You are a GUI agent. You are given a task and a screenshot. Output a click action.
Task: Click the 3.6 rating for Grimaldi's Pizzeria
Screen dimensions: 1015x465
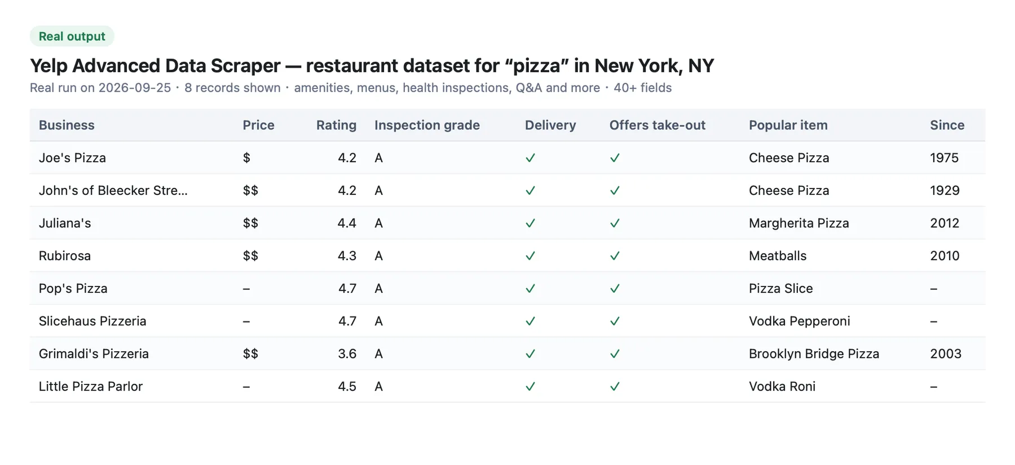pyautogui.click(x=347, y=354)
